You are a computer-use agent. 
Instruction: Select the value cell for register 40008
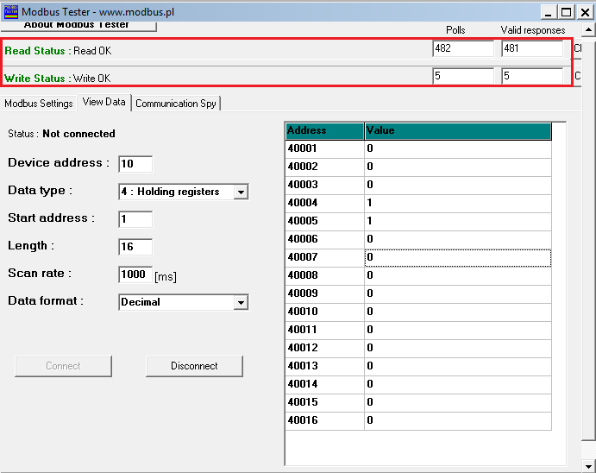pyautogui.click(x=458, y=275)
